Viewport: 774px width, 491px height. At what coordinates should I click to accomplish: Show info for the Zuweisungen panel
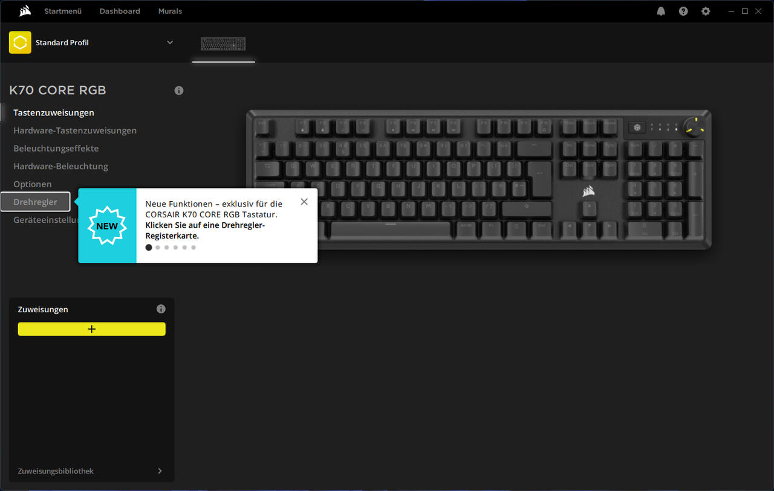161,309
